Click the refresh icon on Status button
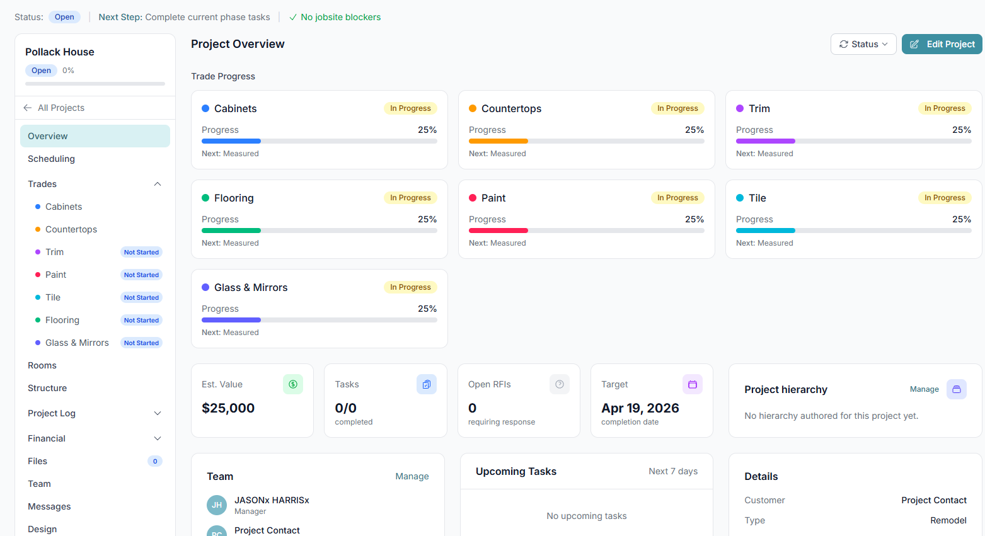Screen dimensions: 985x536 [844, 44]
